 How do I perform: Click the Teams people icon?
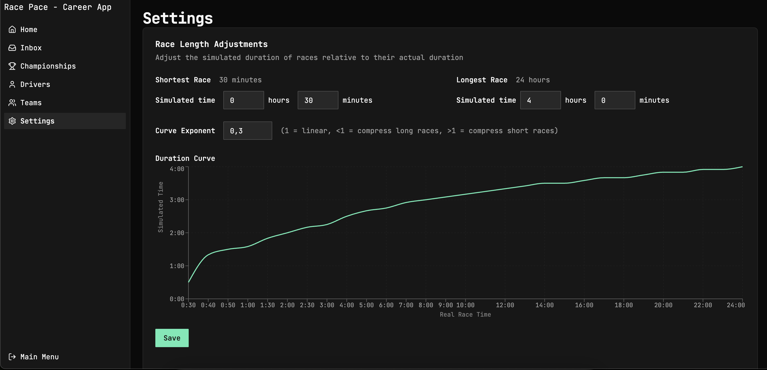click(12, 102)
